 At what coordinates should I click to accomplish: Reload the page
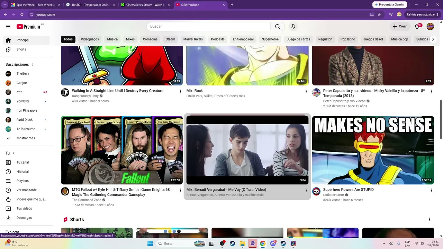coord(22,15)
